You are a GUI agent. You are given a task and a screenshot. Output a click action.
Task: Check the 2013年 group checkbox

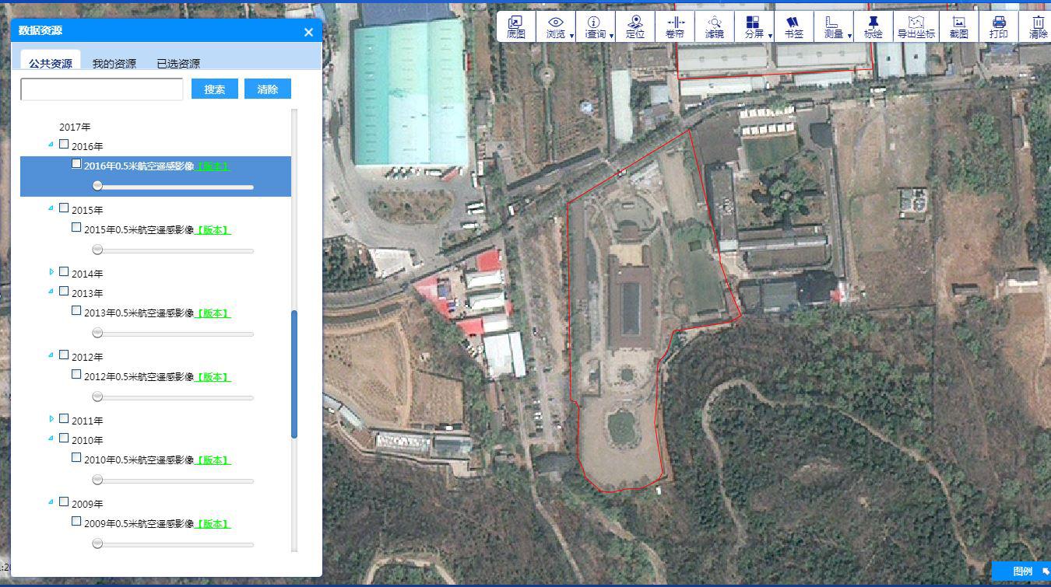coord(64,291)
